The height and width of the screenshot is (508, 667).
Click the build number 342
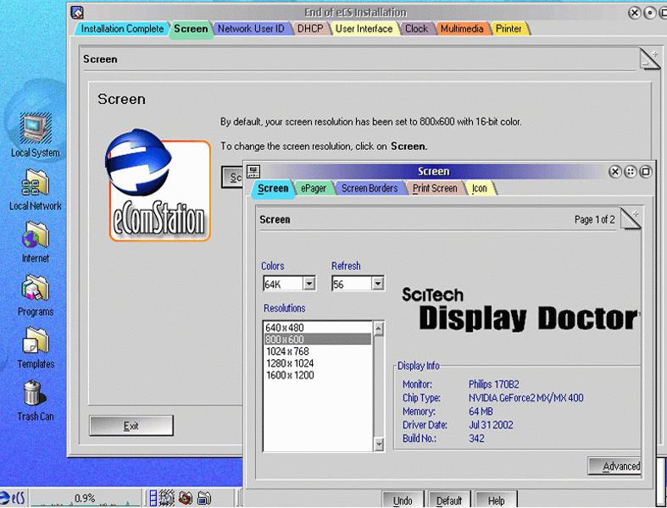[476, 439]
